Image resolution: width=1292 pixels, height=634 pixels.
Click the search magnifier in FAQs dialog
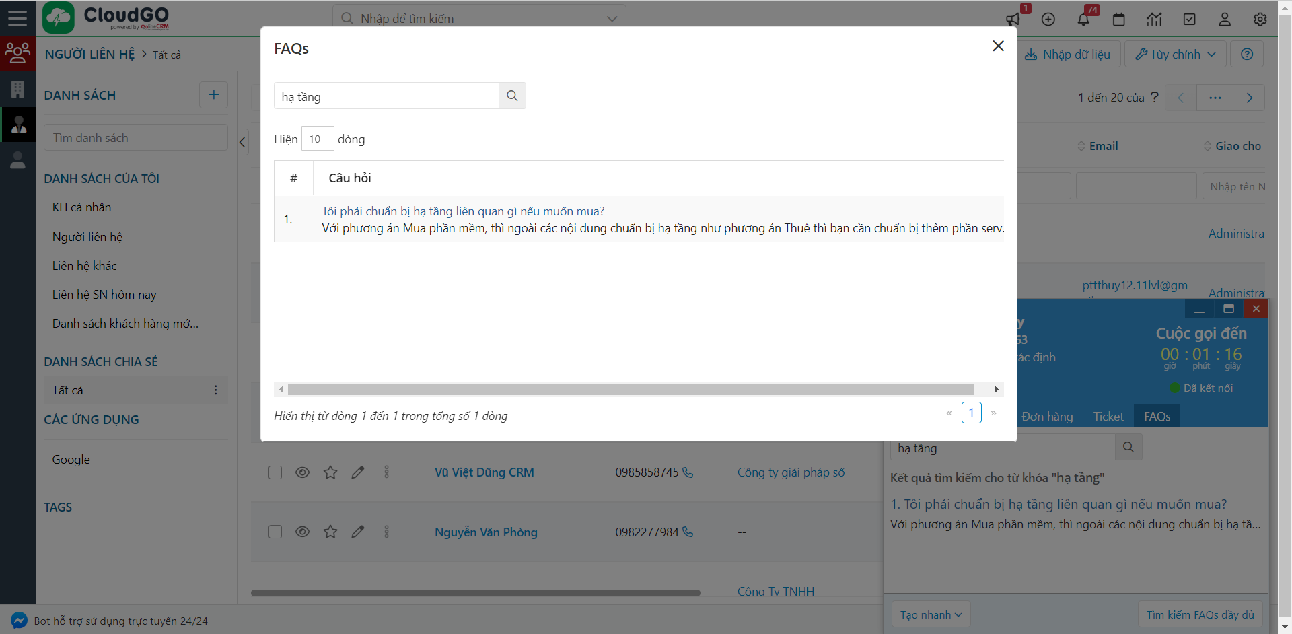point(512,96)
